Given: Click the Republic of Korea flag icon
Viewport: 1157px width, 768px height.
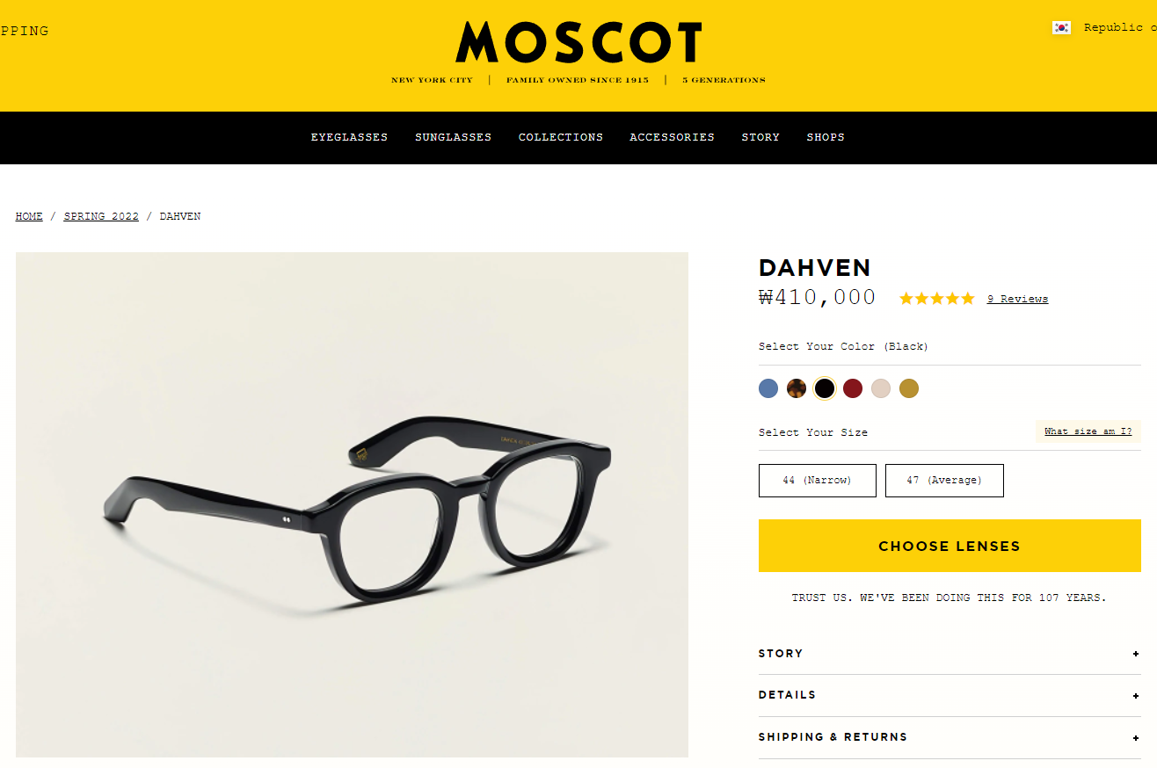Looking at the screenshot, I should click(x=1061, y=27).
